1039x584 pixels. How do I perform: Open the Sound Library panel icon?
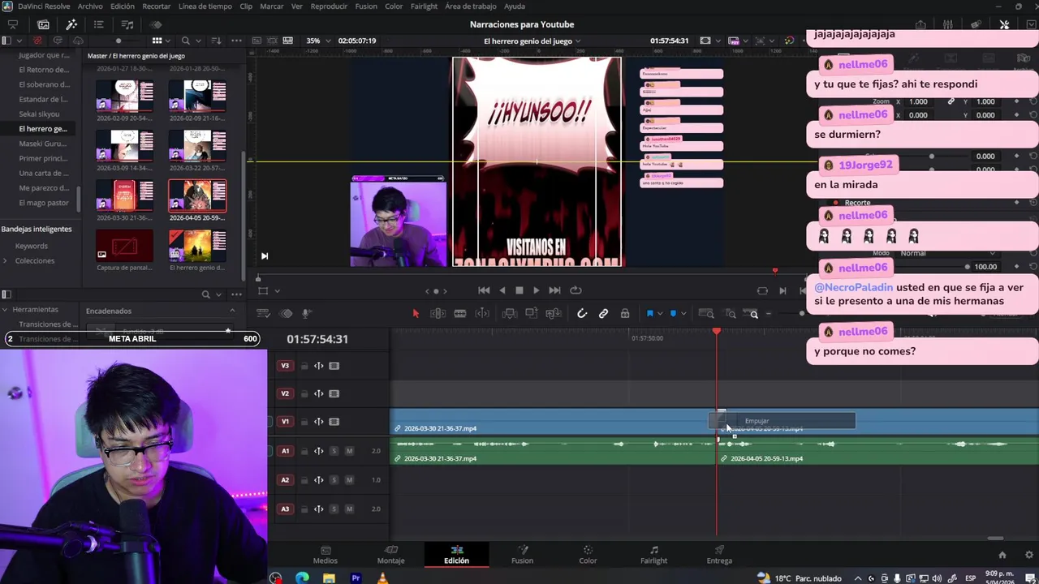pos(127,24)
